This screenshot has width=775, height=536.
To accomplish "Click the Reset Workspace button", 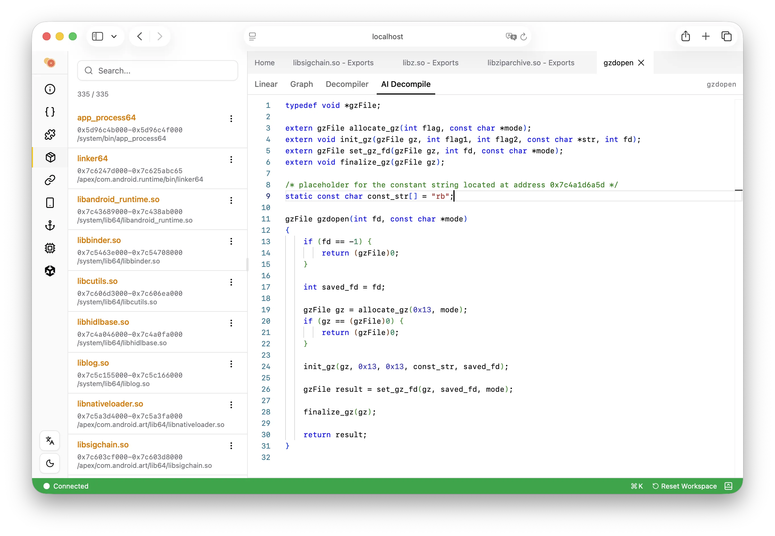I will tap(685, 486).
